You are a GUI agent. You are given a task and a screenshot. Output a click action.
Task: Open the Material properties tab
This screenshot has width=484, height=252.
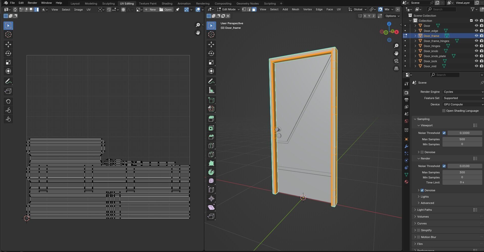[406, 182]
